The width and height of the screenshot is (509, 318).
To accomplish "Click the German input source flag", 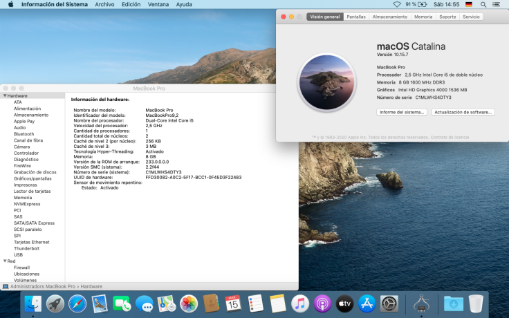I will [468, 4].
